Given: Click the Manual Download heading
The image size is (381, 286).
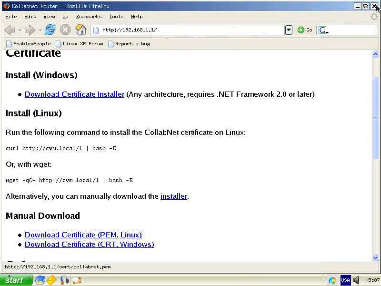Looking at the screenshot, I should (x=43, y=216).
